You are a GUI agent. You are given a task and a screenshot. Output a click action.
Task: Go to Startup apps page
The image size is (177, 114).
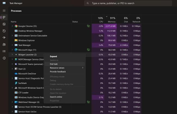point(4,38)
